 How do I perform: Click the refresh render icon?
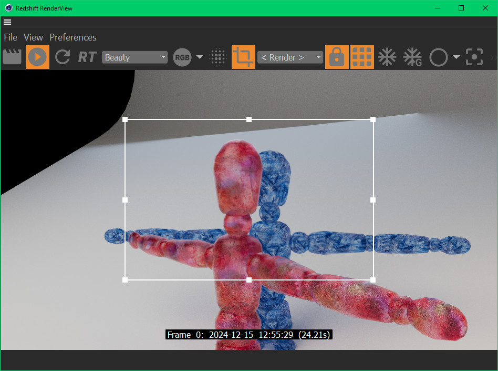[x=63, y=57]
